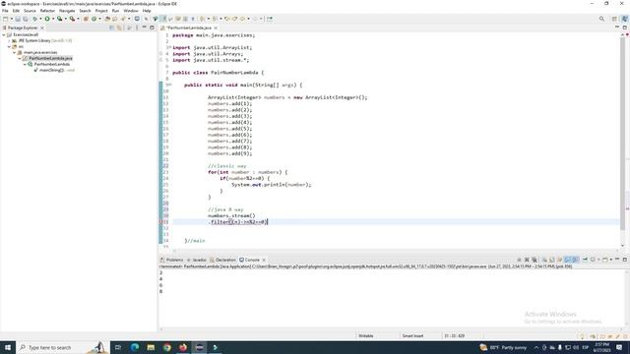The width and height of the screenshot is (630, 354).
Task: Minimize the Package Explorer panel
Action: 145,28
